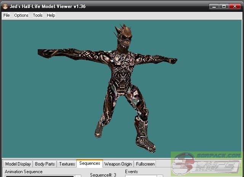Click the Sequence#: 3 label
Viewport: 244px width, 177px height.
pos(103,175)
